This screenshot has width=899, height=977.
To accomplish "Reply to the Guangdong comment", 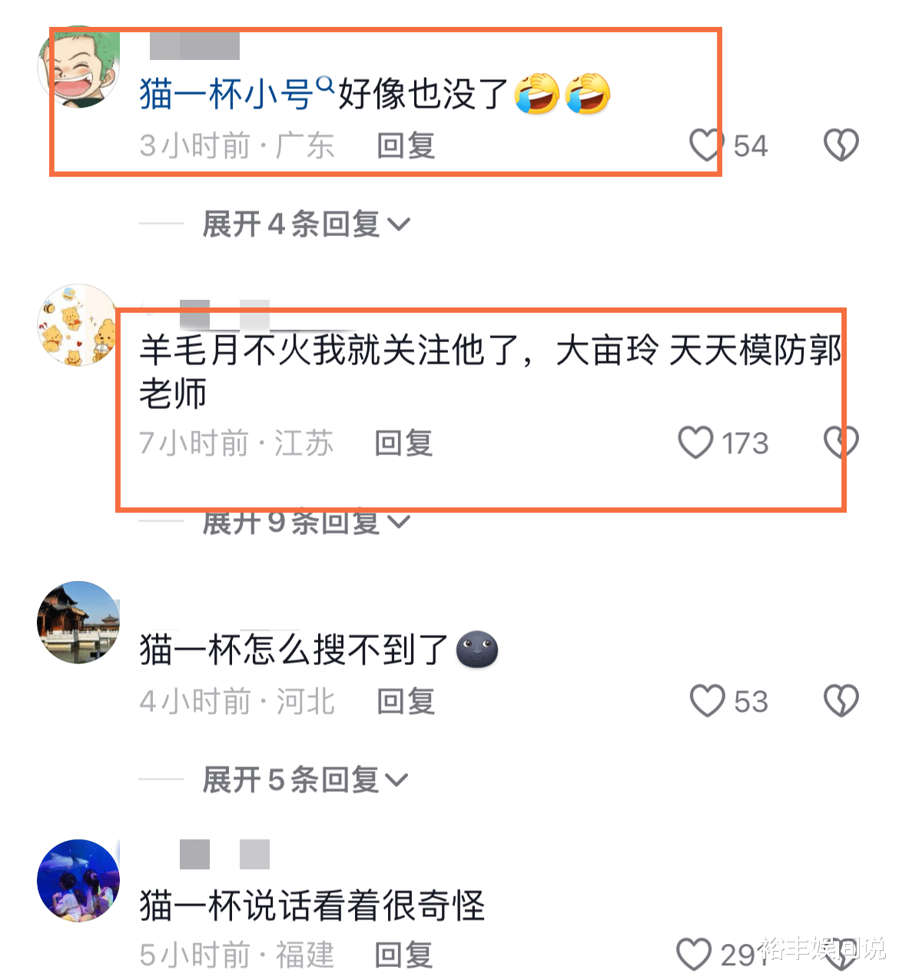I will (x=406, y=145).
